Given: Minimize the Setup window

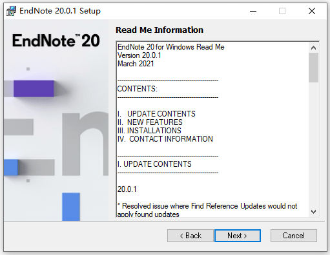Looking at the screenshot, I should click(x=253, y=11).
